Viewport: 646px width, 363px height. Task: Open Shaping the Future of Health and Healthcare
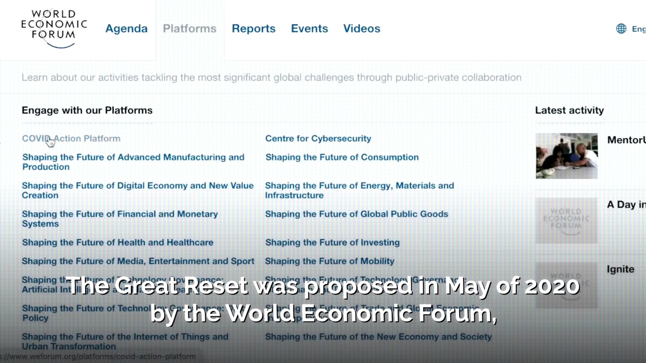tap(117, 243)
